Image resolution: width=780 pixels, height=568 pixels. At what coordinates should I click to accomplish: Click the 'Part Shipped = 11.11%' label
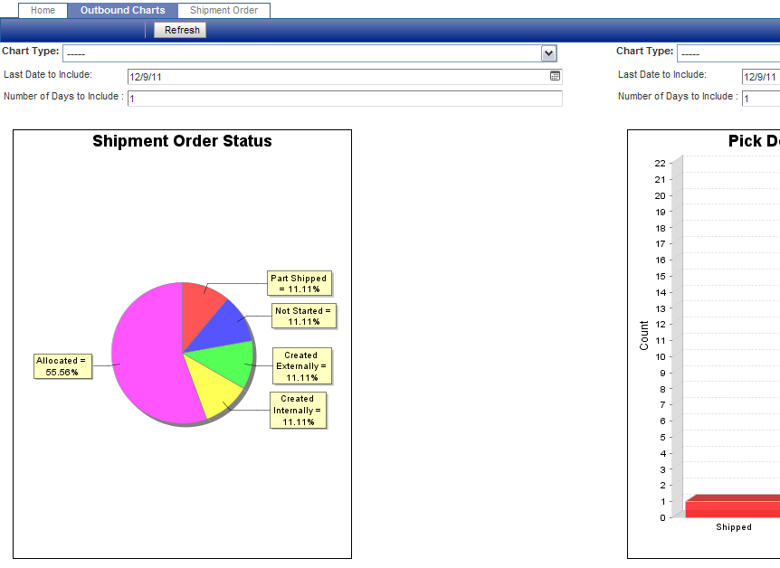300,283
